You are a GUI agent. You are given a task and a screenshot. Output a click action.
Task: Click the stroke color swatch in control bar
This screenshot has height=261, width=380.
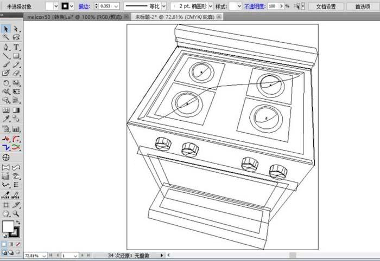coord(65,6)
